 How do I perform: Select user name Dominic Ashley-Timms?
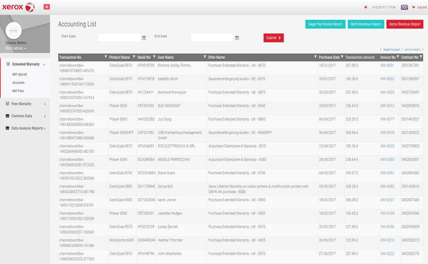[174, 65]
